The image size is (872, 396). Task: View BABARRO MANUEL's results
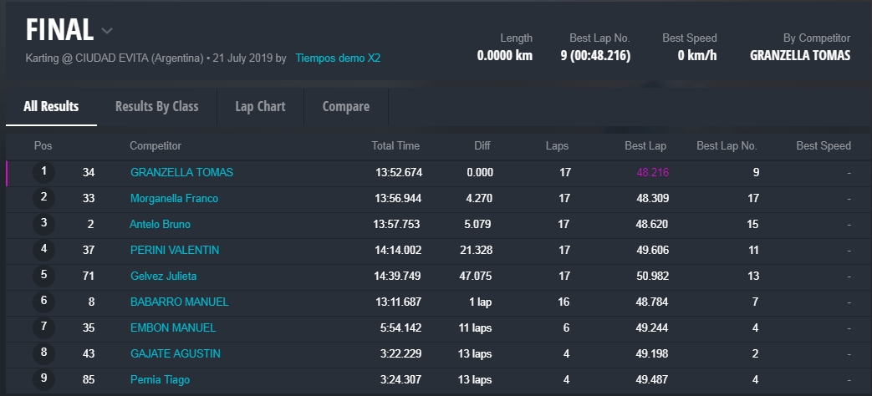point(179,302)
